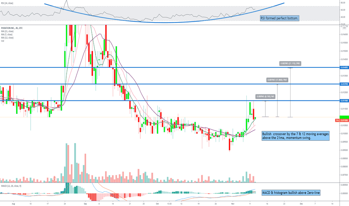Click the USD currency badge on price axis
349x206 pixels.
(x=345, y=28)
